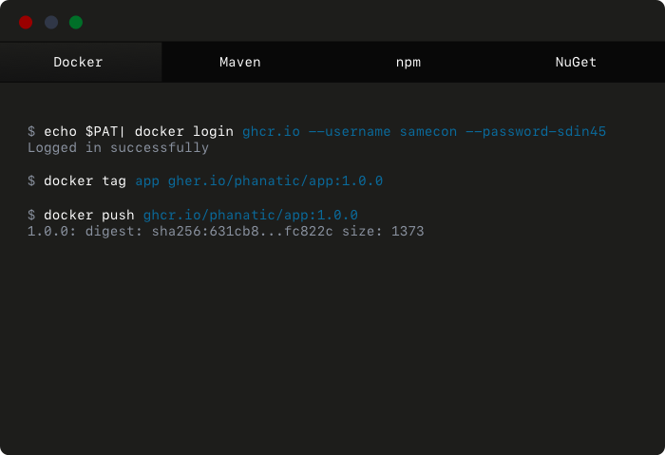
Task: Switch to the Maven tab
Action: click(x=240, y=63)
